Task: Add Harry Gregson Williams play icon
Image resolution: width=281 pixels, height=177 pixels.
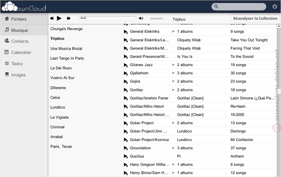Action: tap(126, 165)
